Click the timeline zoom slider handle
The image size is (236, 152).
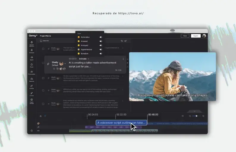(196, 116)
